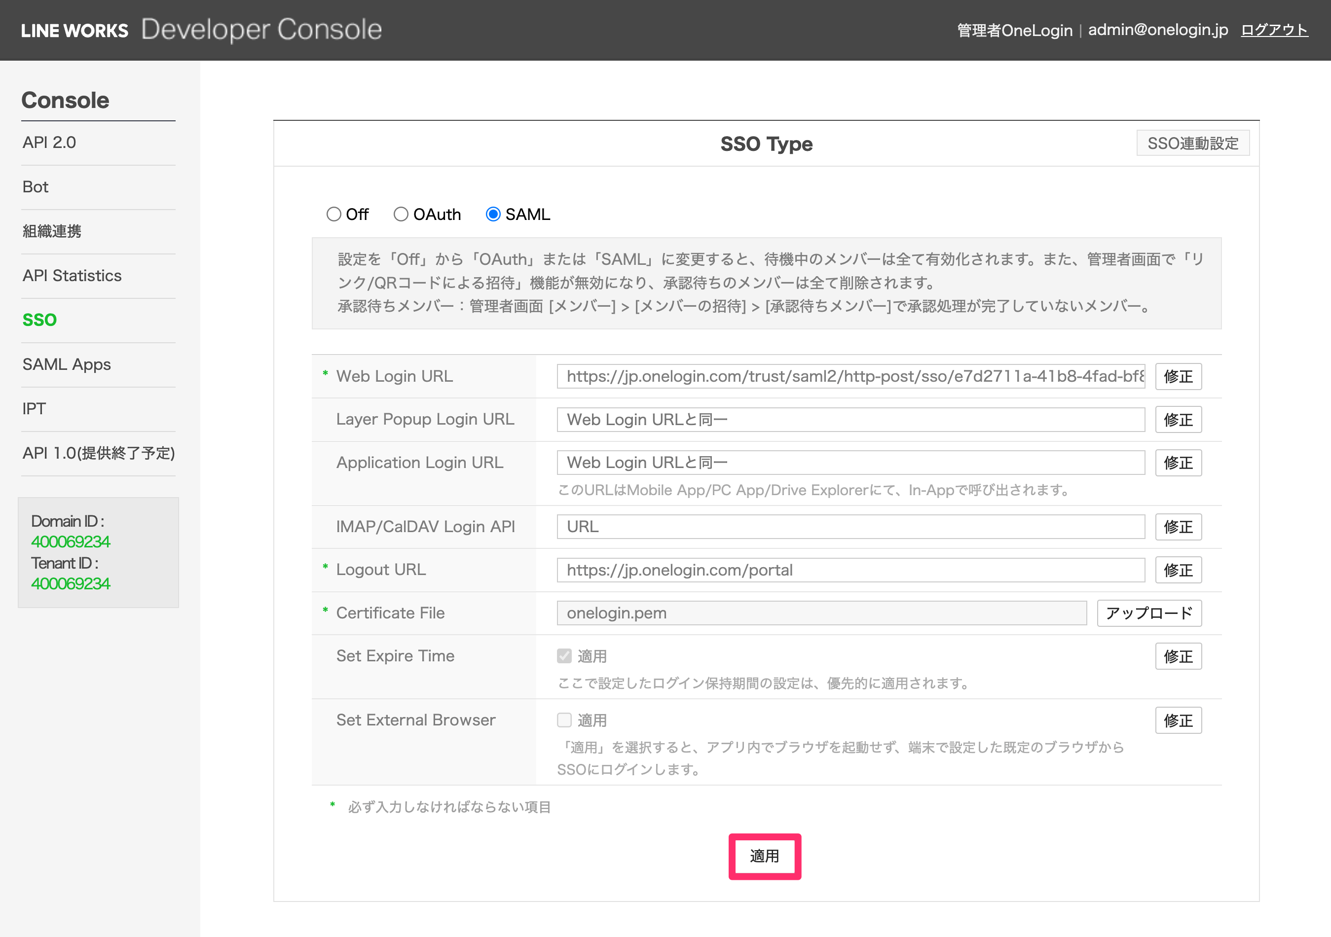Image resolution: width=1331 pixels, height=937 pixels.
Task: Click the 管理者OneLogin user name
Action: (x=1014, y=30)
